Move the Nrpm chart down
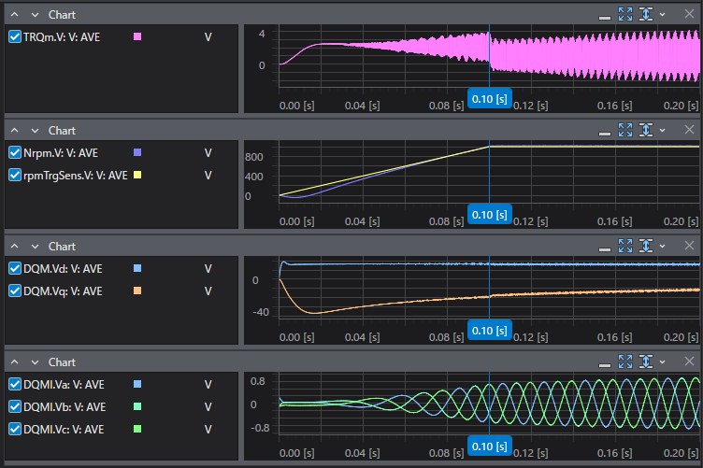 [x=35, y=131]
